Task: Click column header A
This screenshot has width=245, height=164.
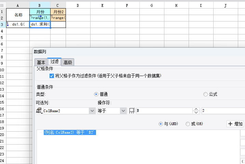Action: (18, 5)
